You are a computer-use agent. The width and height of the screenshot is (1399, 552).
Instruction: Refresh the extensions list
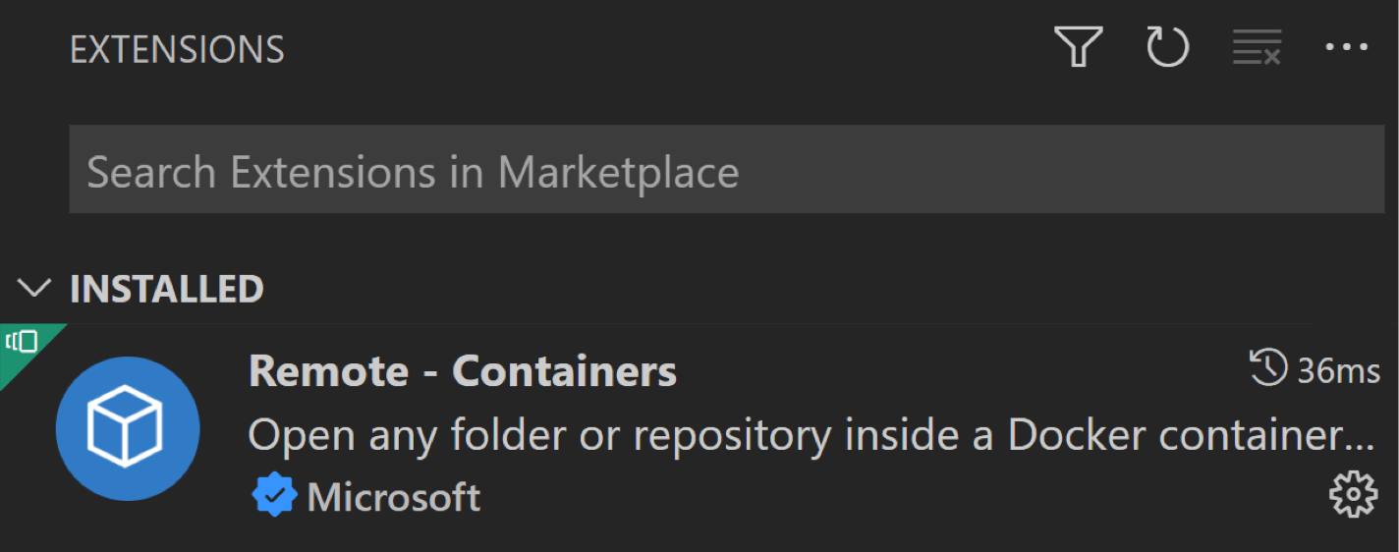(1168, 47)
